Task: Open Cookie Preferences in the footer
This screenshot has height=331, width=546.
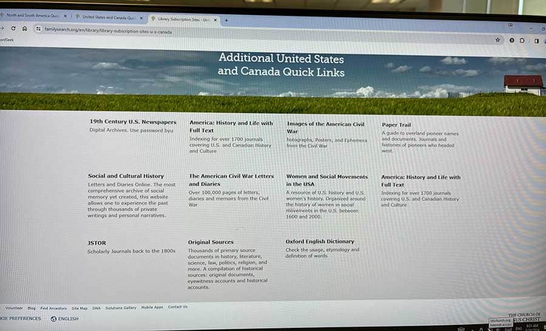Action: (x=20, y=318)
